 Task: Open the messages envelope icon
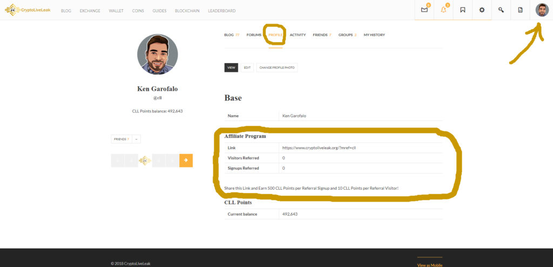pyautogui.click(x=424, y=10)
